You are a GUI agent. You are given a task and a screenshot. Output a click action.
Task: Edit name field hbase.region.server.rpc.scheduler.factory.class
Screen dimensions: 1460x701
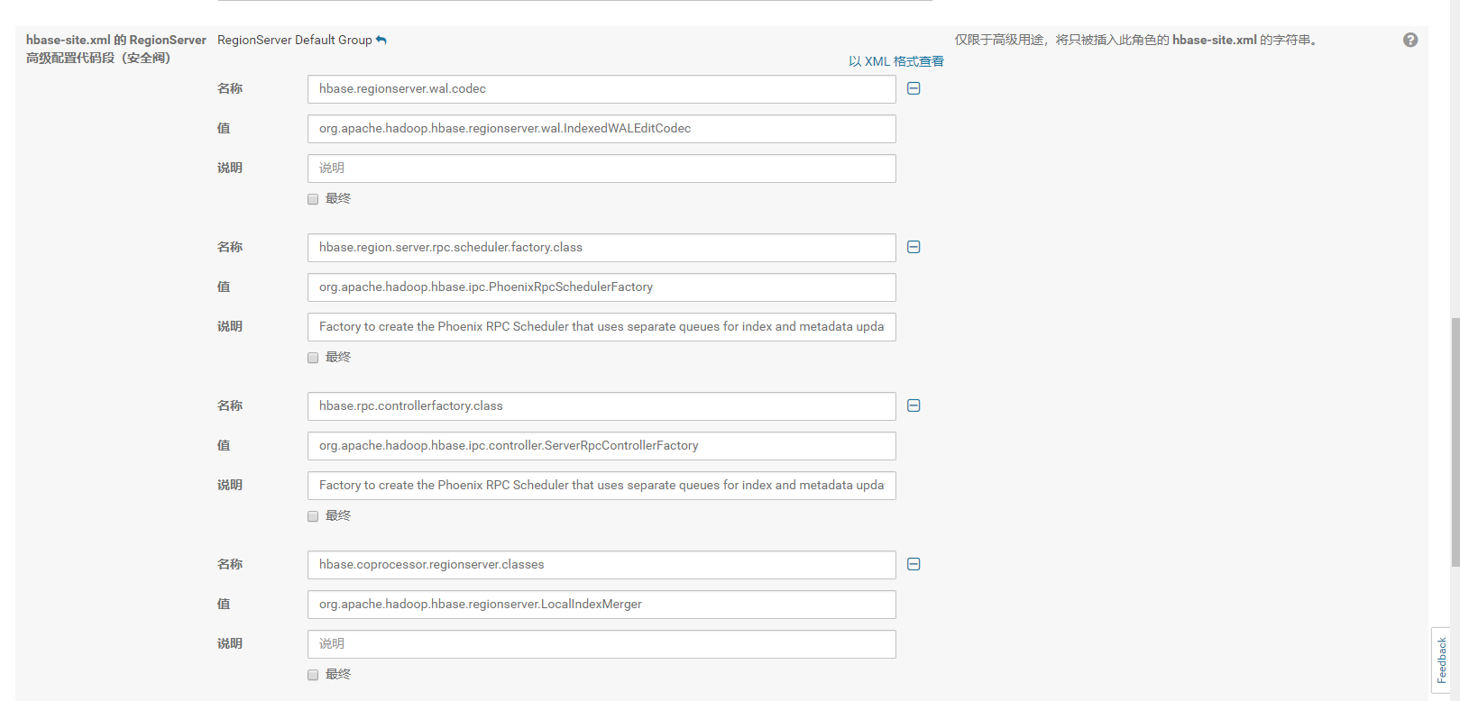601,248
